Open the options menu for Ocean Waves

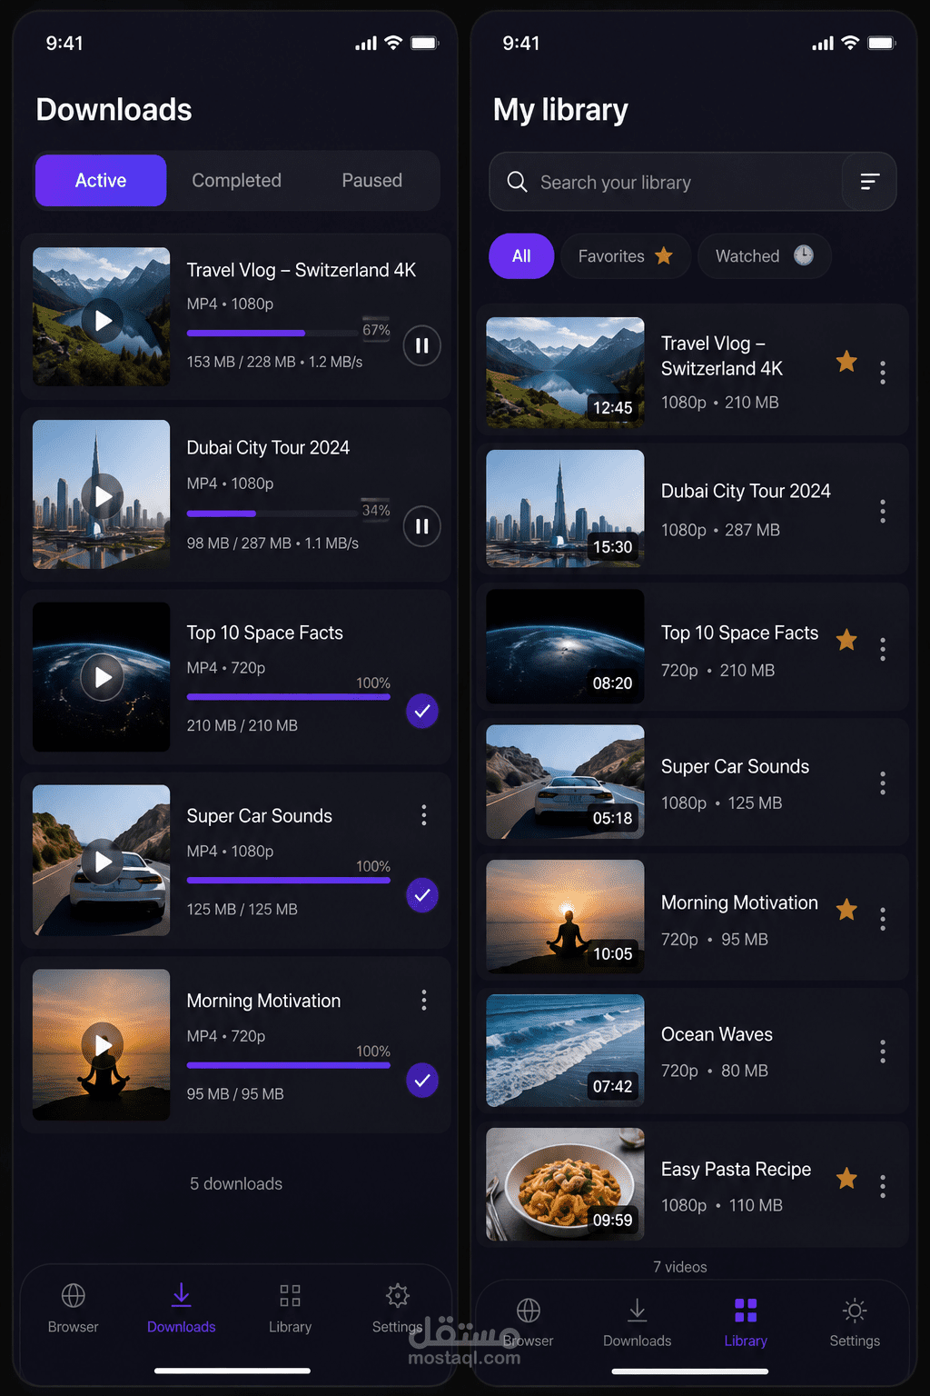[x=883, y=1052]
